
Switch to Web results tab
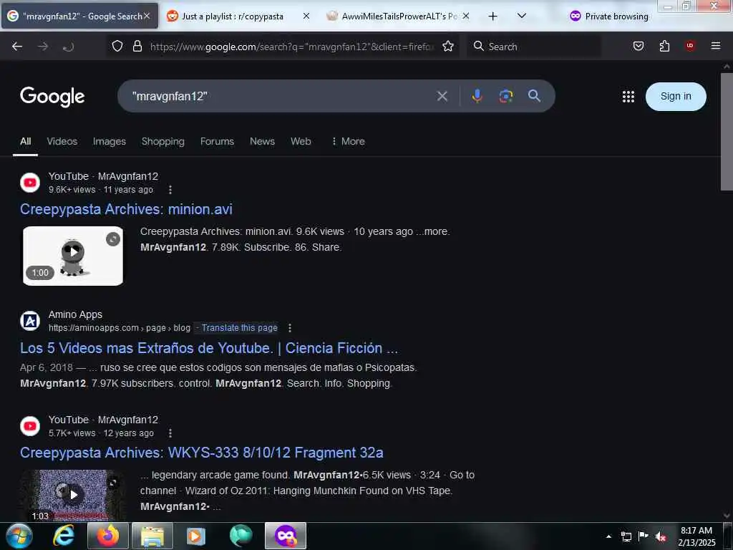pos(301,141)
